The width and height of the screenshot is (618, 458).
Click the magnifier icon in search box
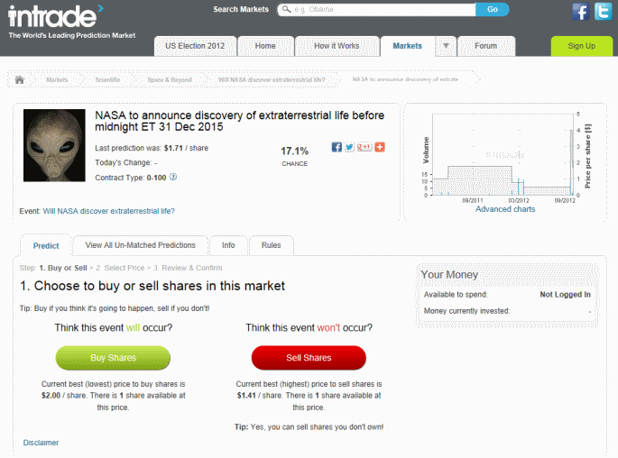pyautogui.click(x=287, y=9)
